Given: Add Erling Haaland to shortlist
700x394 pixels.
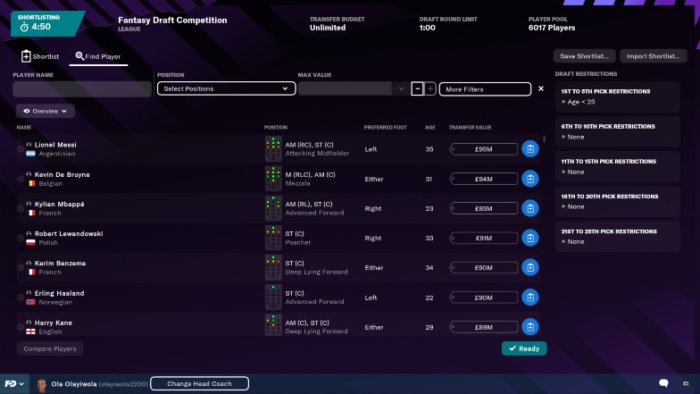Looking at the screenshot, I should (x=530, y=298).
